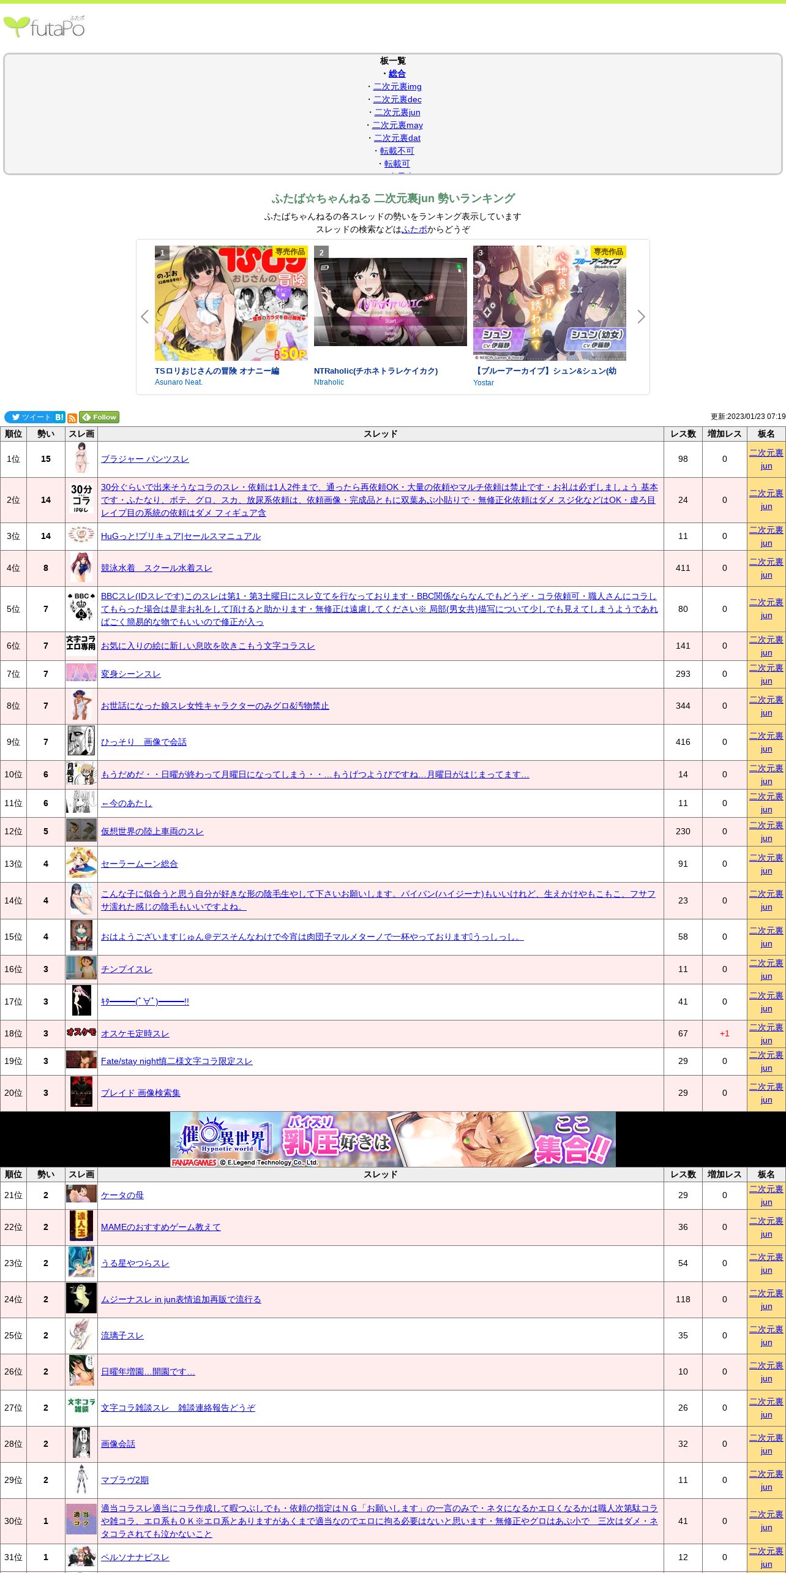Open the orange RSS feed icon
This screenshot has width=786, height=1573.
coord(72,418)
